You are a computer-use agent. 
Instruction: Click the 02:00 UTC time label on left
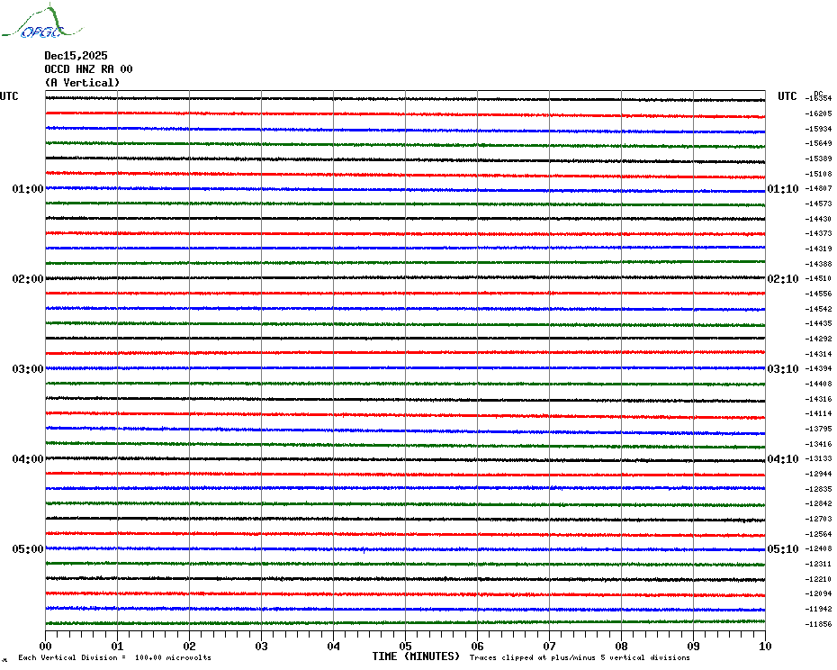(27, 279)
